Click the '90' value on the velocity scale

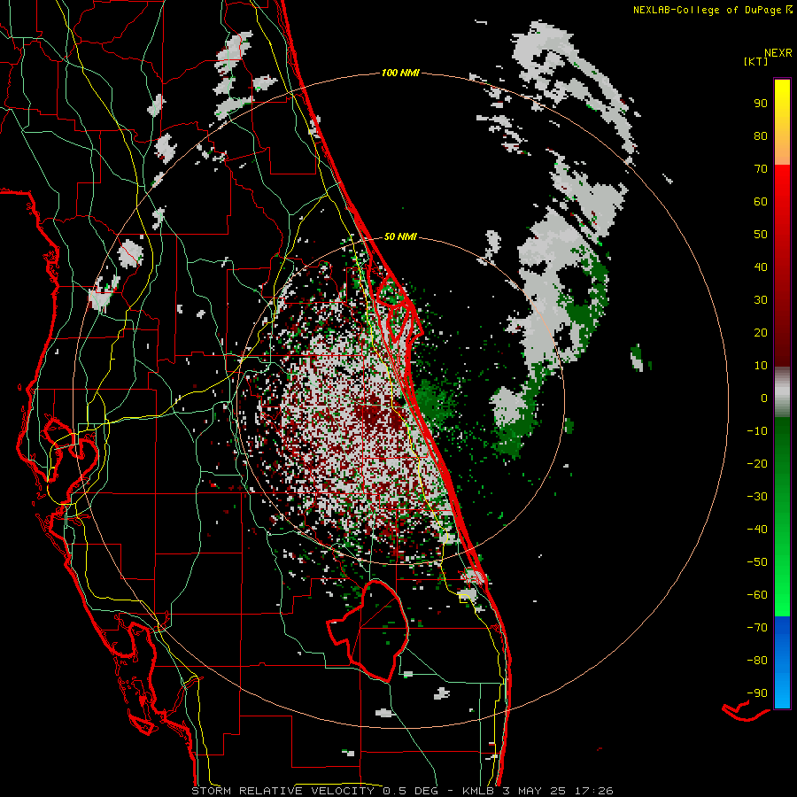click(761, 104)
